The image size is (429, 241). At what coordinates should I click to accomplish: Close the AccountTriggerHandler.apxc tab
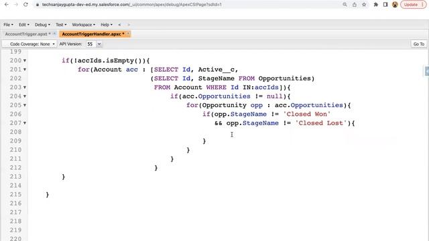(x=128, y=33)
